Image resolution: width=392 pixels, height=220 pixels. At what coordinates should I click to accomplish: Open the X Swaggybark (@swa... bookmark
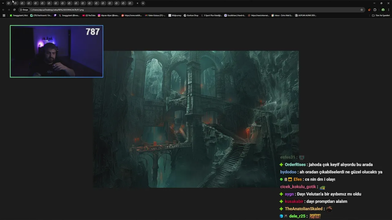click(69, 15)
